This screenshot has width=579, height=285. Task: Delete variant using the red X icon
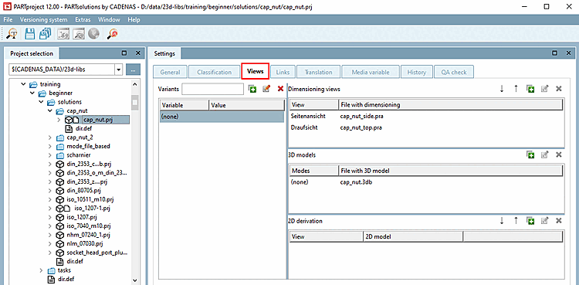(x=281, y=89)
